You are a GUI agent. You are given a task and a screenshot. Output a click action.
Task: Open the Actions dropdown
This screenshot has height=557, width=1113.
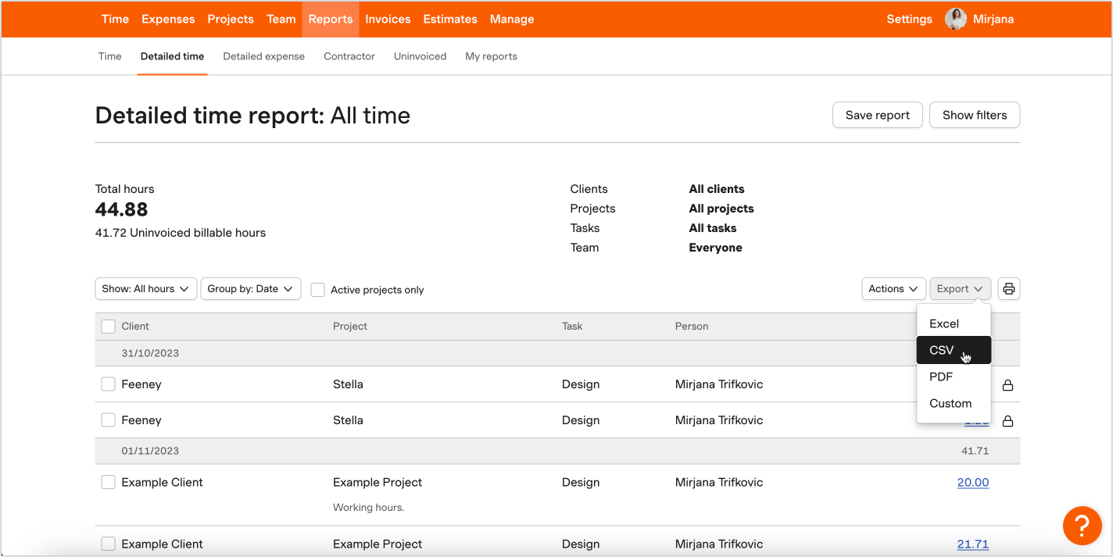tap(893, 289)
